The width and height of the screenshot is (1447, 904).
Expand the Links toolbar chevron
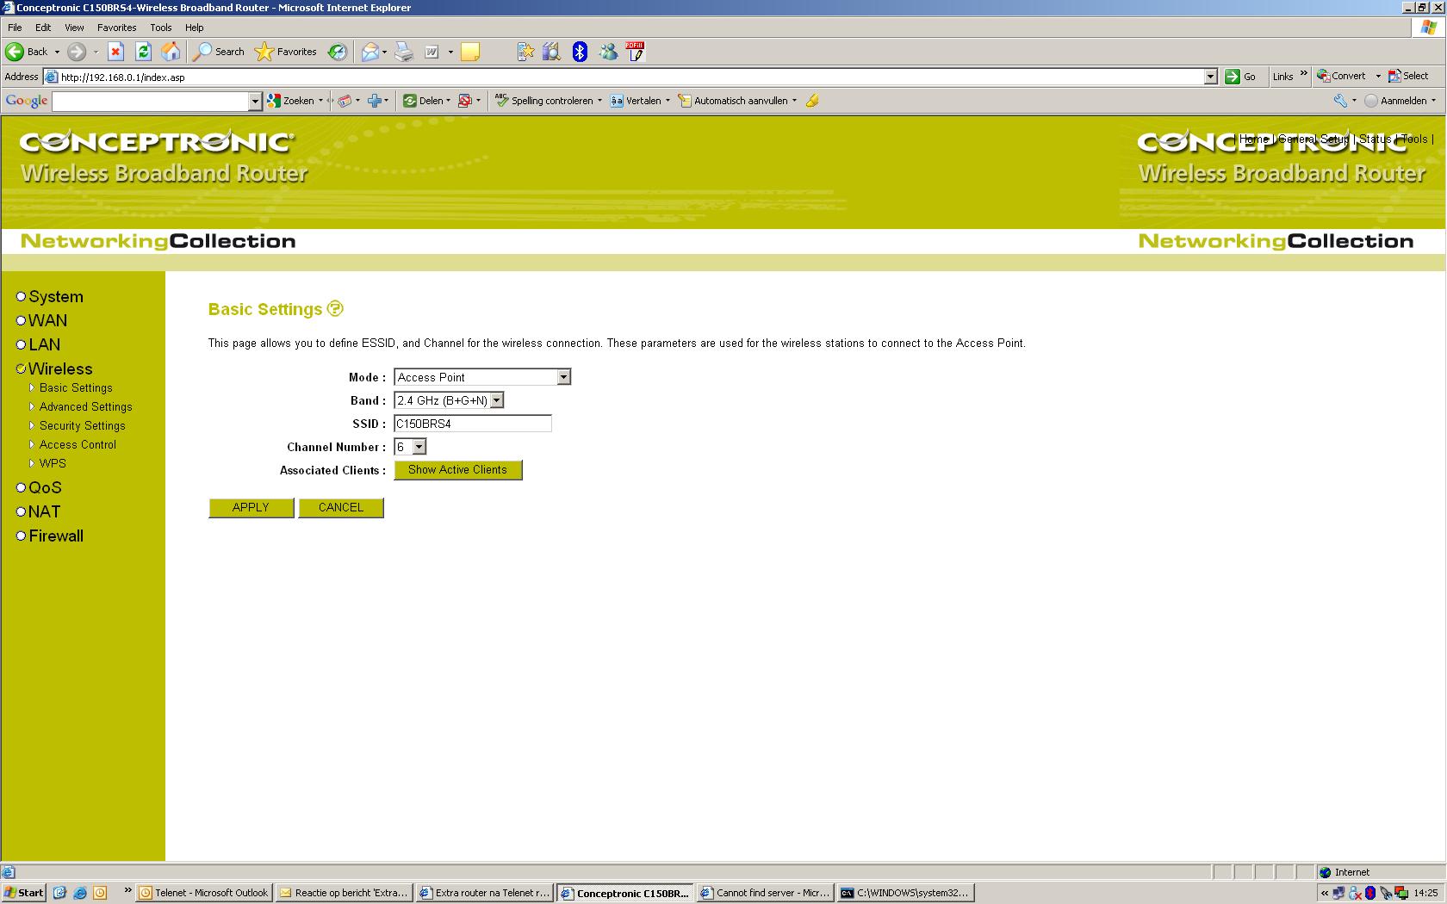[1303, 74]
